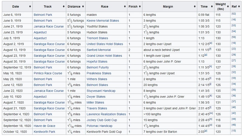Viewport: 243px width, 136px height.
Task: Open footnote [p] beside time 2:03
Action: coord(206,131)
